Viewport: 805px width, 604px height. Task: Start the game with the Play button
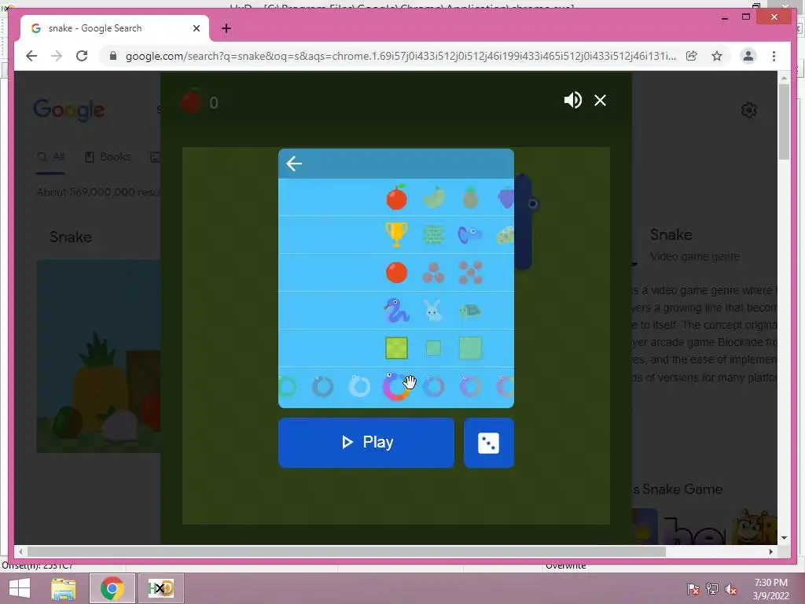[366, 442]
